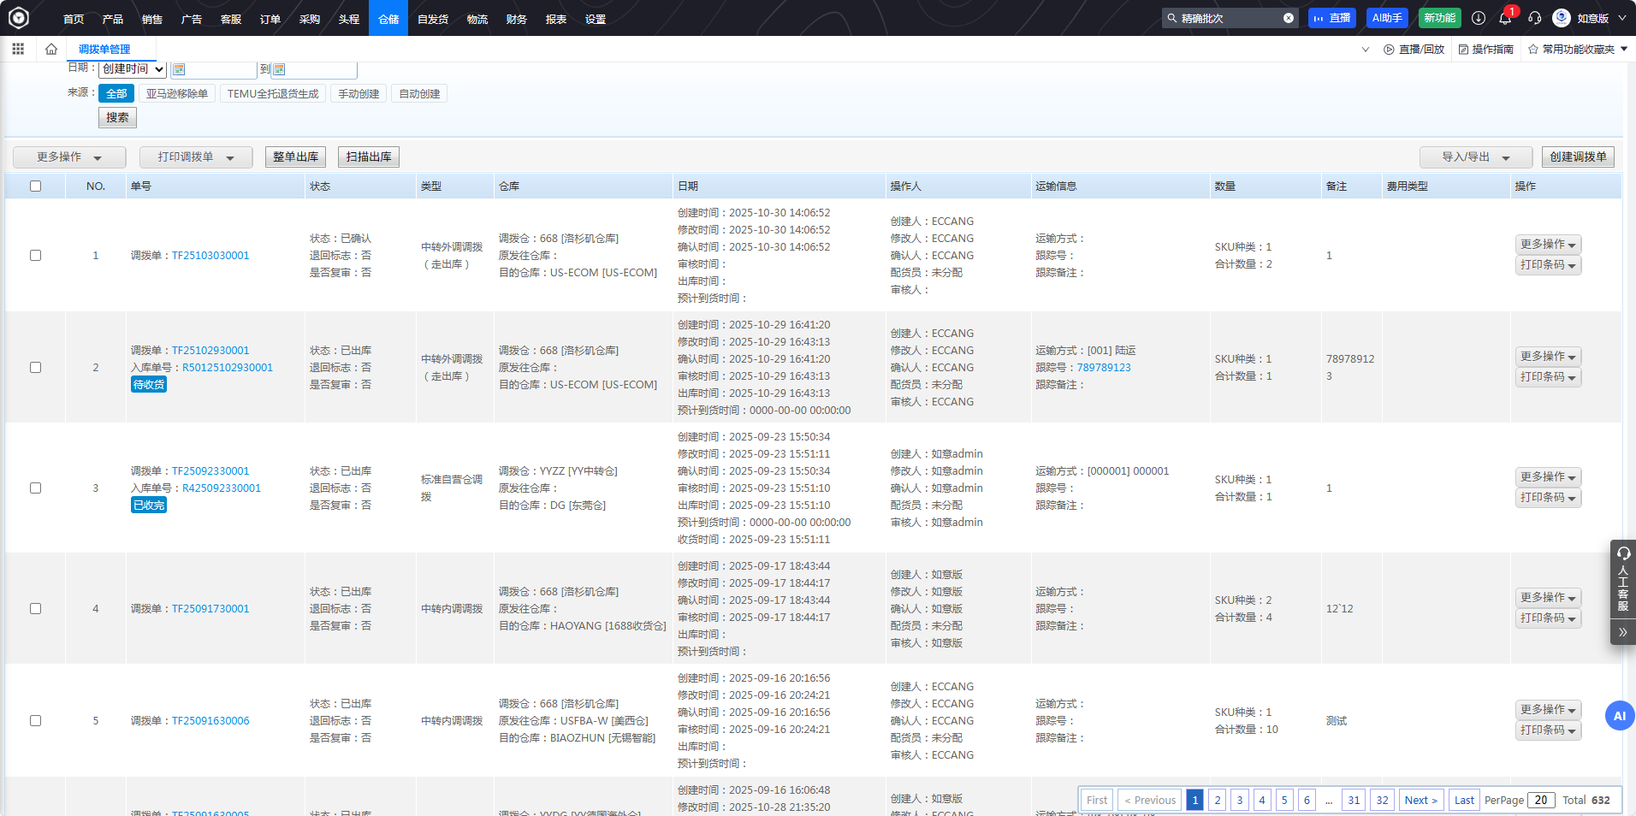Toggle the select-all checkbox in table header
This screenshot has height=816, width=1636.
pos(35,186)
